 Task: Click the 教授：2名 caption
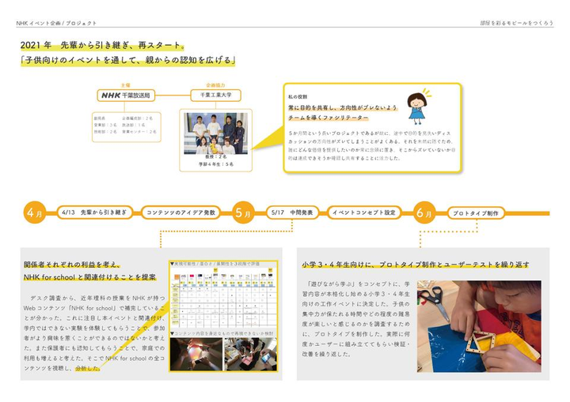[215, 156]
